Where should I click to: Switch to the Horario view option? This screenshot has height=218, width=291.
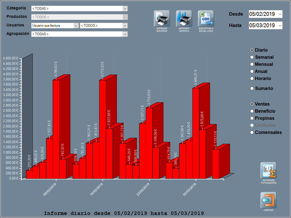click(x=252, y=79)
